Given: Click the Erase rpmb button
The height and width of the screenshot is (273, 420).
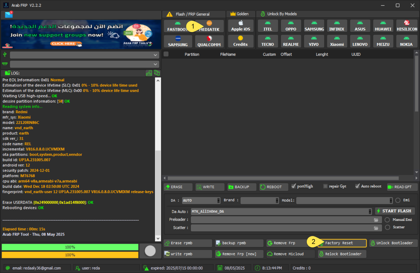Looking at the screenshot, I should (188, 243).
